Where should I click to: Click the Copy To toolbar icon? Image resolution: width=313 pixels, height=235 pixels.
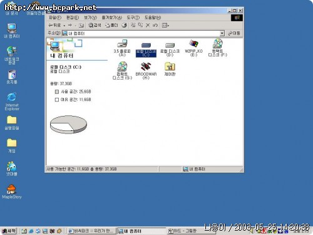141,25
